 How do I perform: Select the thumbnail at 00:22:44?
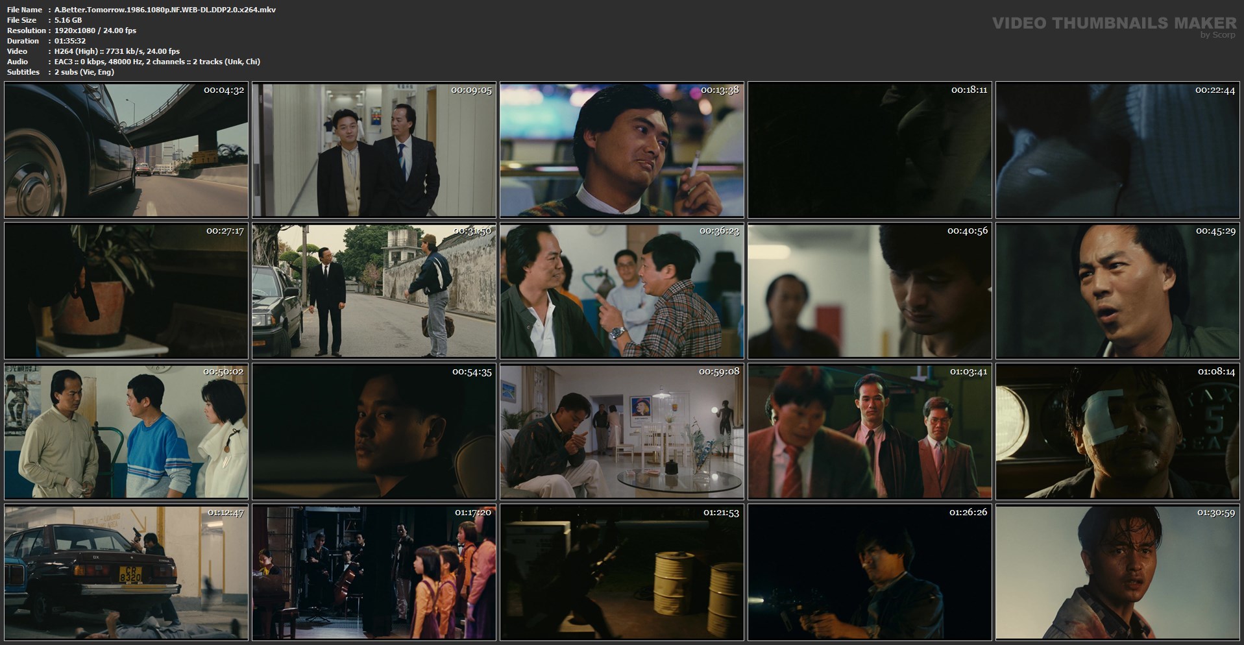tap(1117, 150)
